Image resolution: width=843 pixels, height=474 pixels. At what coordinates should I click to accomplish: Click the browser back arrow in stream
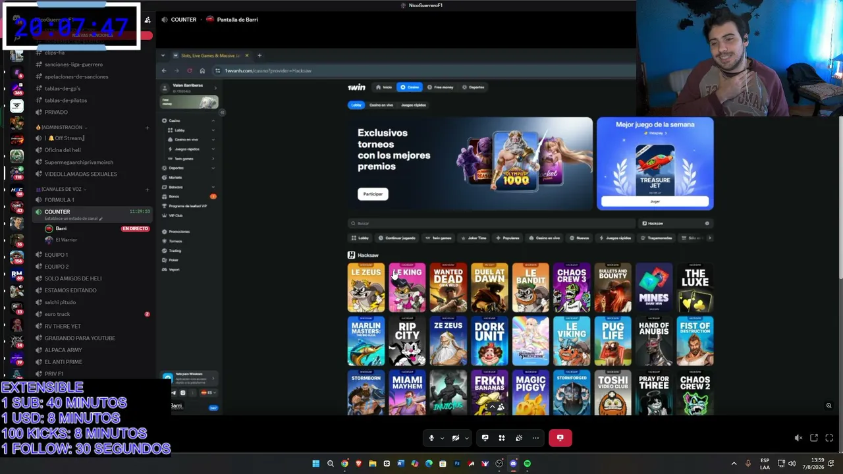click(164, 71)
